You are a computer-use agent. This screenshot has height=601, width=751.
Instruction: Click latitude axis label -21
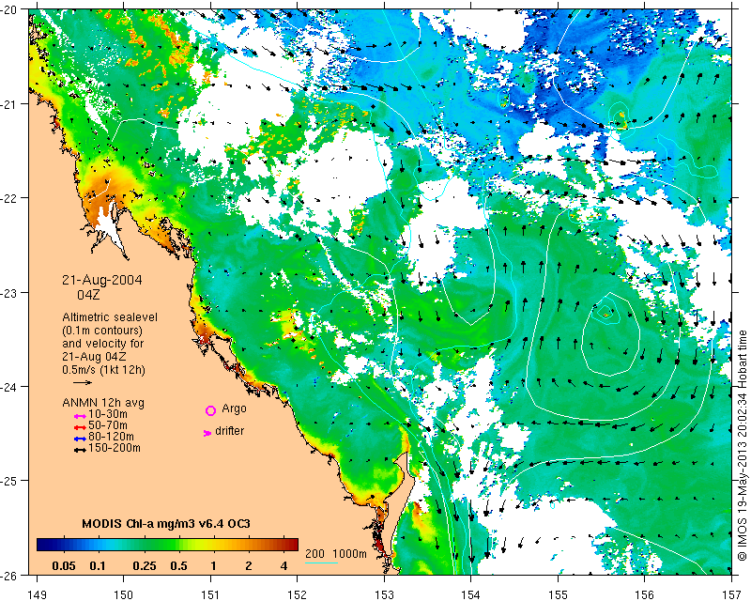pos(9,104)
